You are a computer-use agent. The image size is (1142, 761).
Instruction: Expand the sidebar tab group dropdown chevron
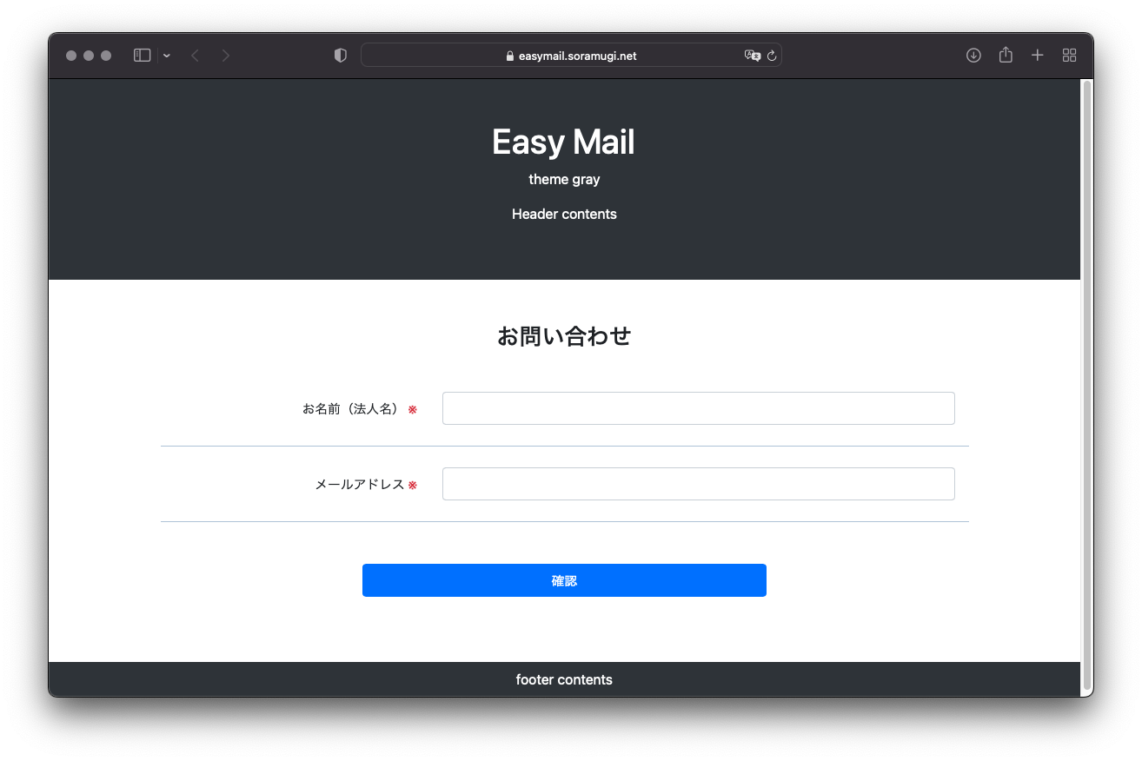point(167,56)
